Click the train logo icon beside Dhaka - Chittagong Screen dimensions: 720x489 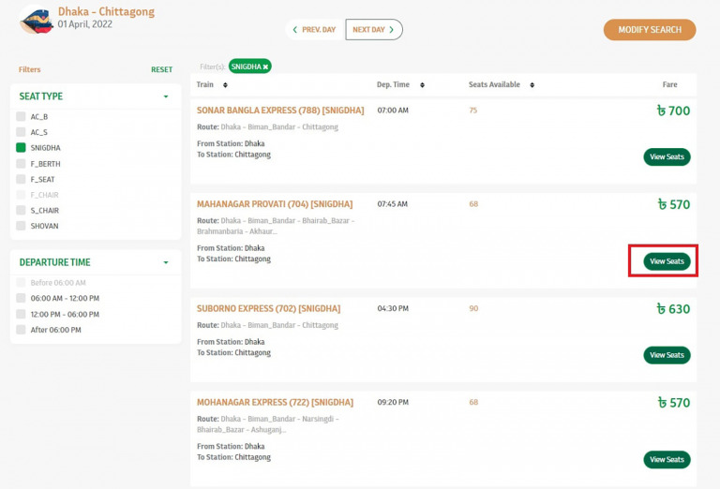coord(36,21)
